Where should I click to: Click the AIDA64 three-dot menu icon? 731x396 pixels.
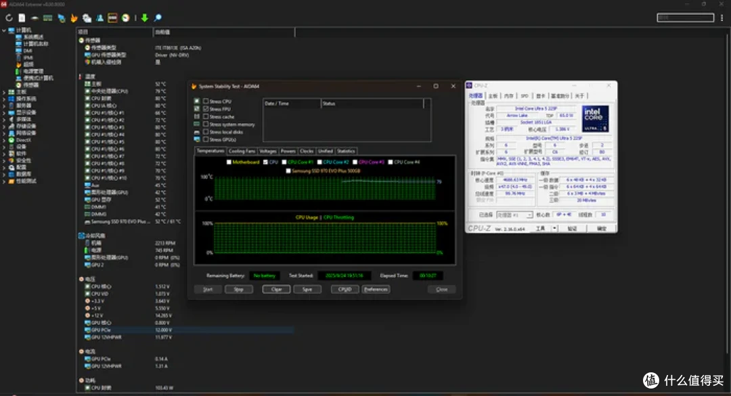click(x=722, y=18)
